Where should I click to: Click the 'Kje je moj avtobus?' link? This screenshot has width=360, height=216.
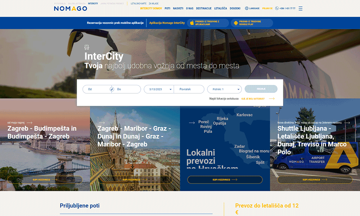(x=253, y=99)
